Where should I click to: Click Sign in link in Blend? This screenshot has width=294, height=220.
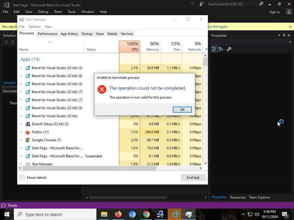pyautogui.click(x=274, y=12)
